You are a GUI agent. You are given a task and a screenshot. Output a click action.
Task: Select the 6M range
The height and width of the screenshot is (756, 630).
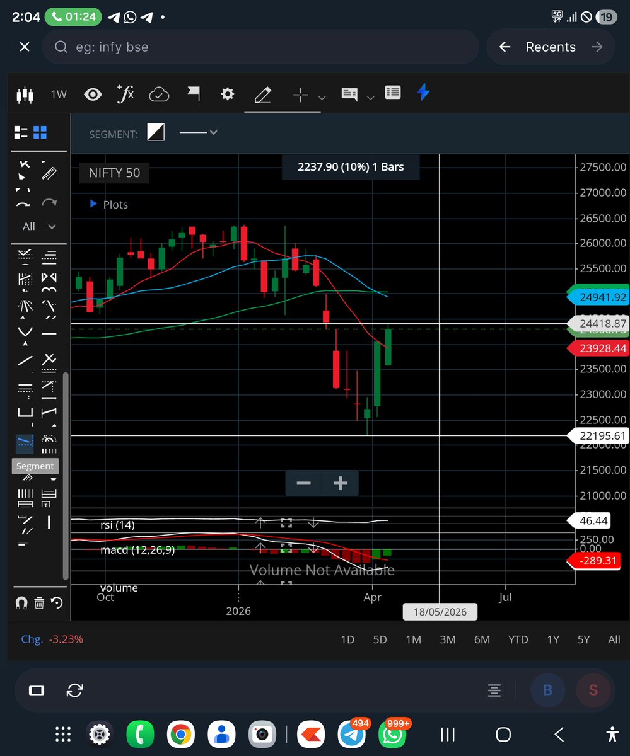pyautogui.click(x=482, y=639)
